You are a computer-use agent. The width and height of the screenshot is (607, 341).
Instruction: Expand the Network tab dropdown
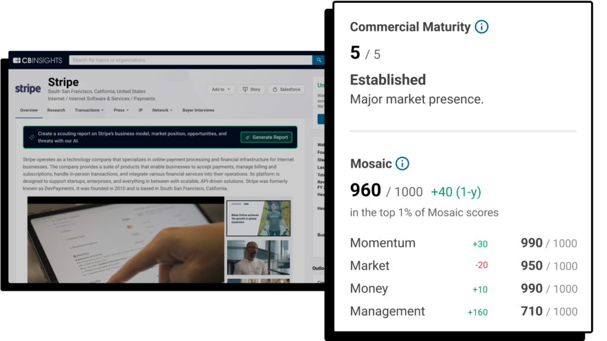pyautogui.click(x=162, y=110)
